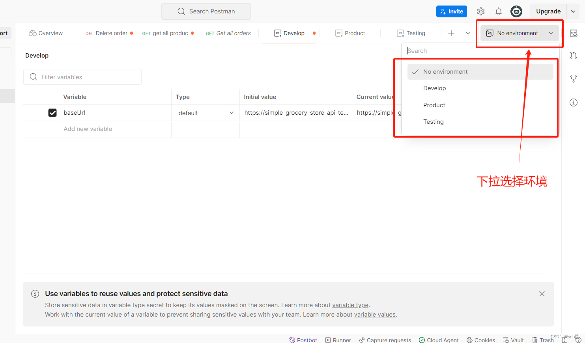Open the user avatar menu
This screenshot has height=343, width=585.
(516, 11)
